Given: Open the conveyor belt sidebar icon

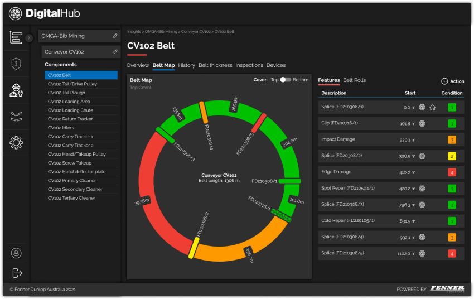Looking at the screenshot, I should click(x=16, y=117).
